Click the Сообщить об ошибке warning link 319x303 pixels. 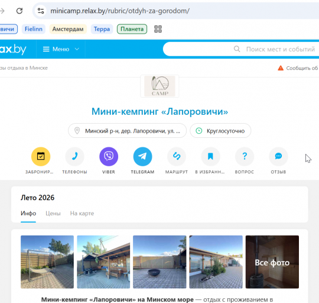click(298, 68)
